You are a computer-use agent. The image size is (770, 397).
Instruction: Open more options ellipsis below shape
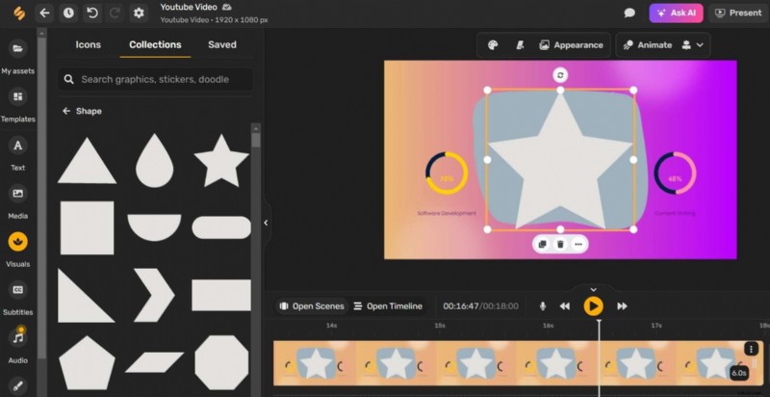pos(577,245)
